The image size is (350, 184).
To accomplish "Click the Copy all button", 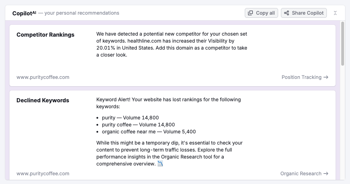I will pyautogui.click(x=261, y=13).
